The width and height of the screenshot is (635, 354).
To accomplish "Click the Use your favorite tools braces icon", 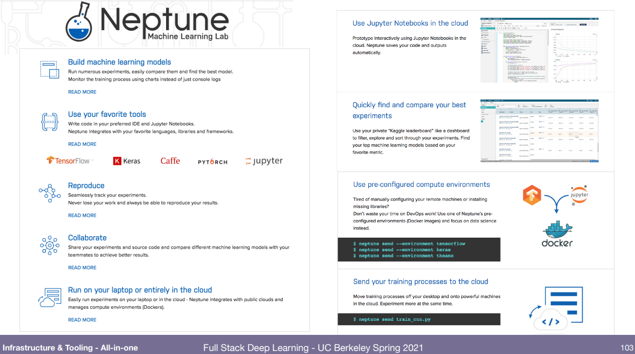I will tap(49, 122).
